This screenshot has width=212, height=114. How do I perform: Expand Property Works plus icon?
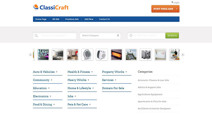pyautogui.click(x=126, y=72)
